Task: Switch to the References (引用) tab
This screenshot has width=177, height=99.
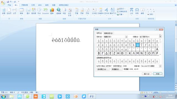Action: click(x=33, y=5)
